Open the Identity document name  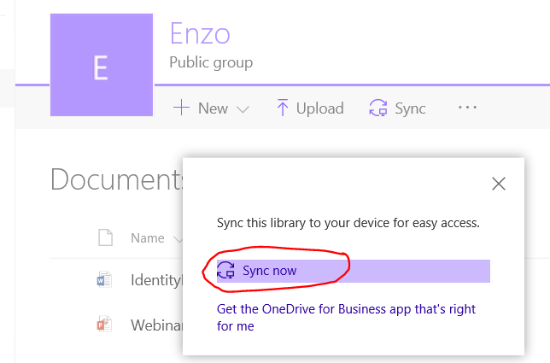click(156, 279)
